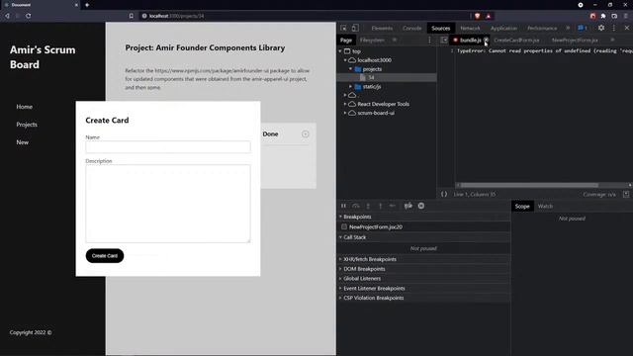Screen dimensions: 633x356
Task: Click the Step out of function icon
Action: (x=380, y=206)
